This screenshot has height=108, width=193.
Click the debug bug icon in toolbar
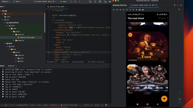[x=105, y=1]
